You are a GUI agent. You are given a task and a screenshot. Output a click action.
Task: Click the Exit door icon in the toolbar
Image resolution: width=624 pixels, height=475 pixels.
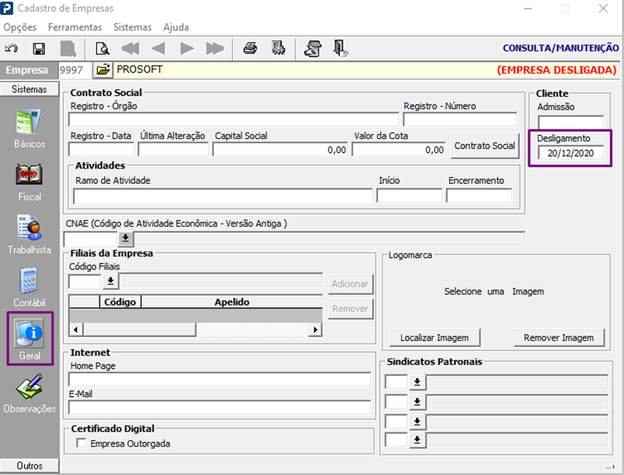click(x=341, y=49)
